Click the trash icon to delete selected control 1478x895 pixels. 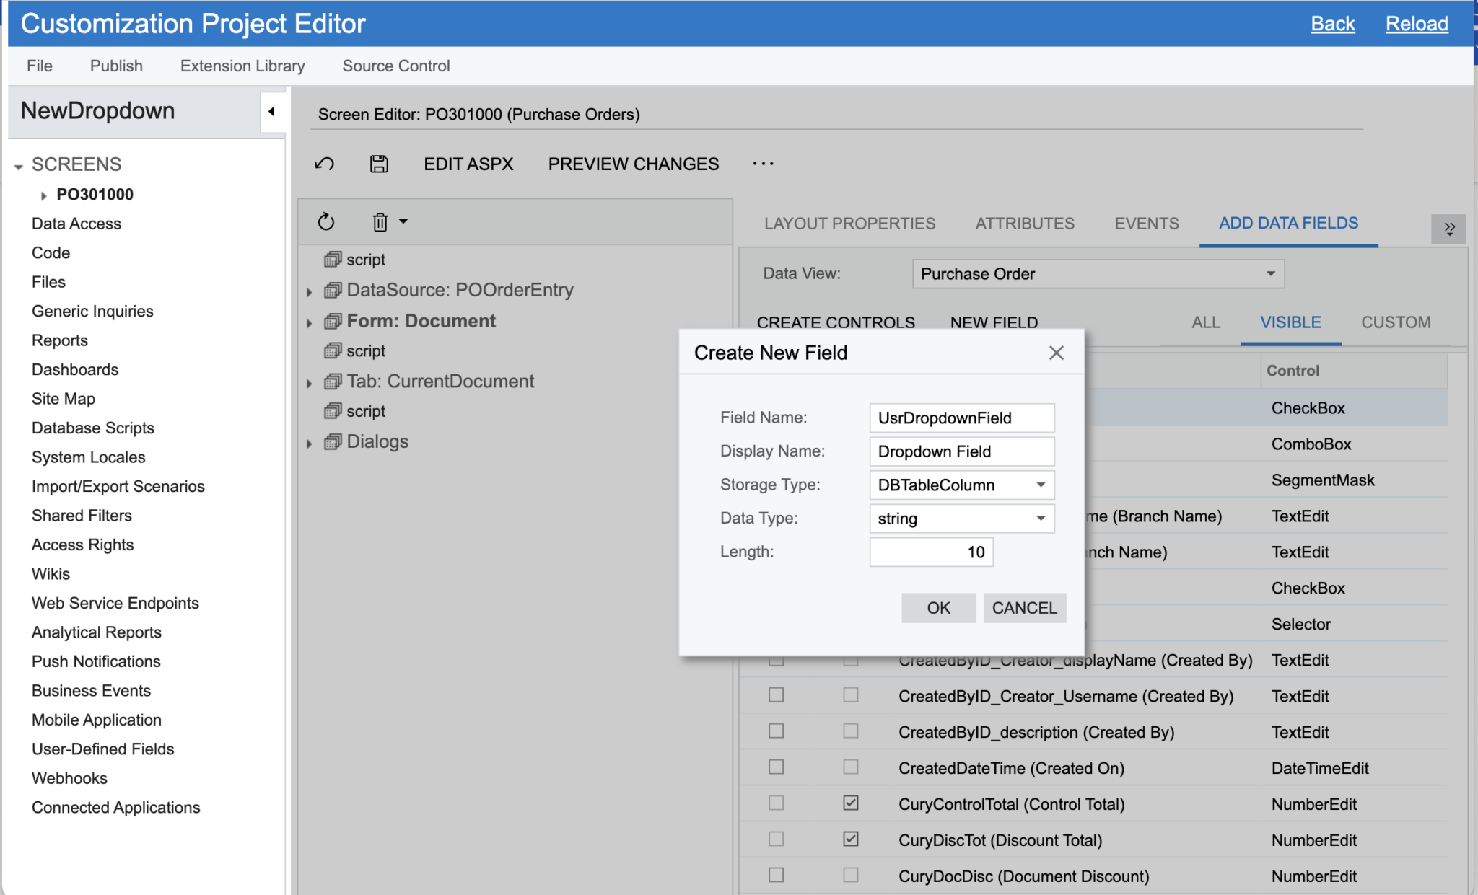pyautogui.click(x=380, y=222)
